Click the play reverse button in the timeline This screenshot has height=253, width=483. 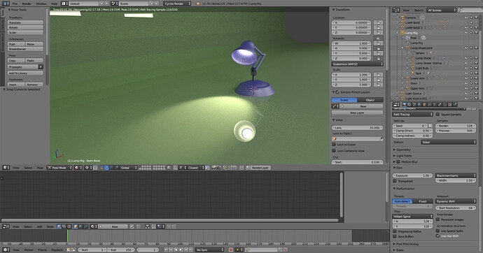click(x=176, y=250)
